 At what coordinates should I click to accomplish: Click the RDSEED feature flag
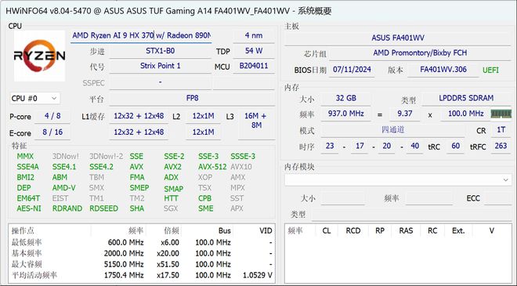pyautogui.click(x=104, y=208)
